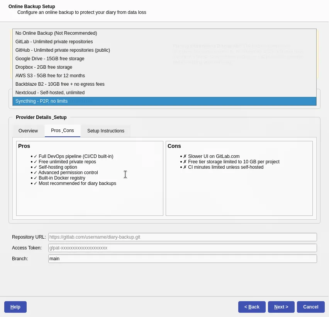
Task: Select the GitHub backup provider option
Action: pyautogui.click(x=63, y=50)
